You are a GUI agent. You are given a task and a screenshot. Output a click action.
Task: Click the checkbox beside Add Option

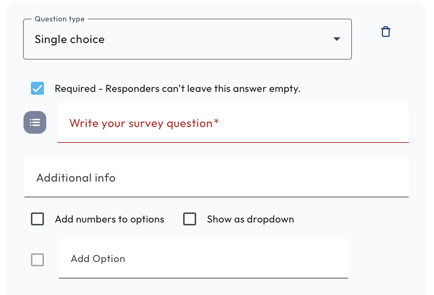click(x=37, y=259)
